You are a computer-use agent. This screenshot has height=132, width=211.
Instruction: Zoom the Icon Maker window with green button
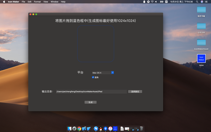(x=36, y=14)
